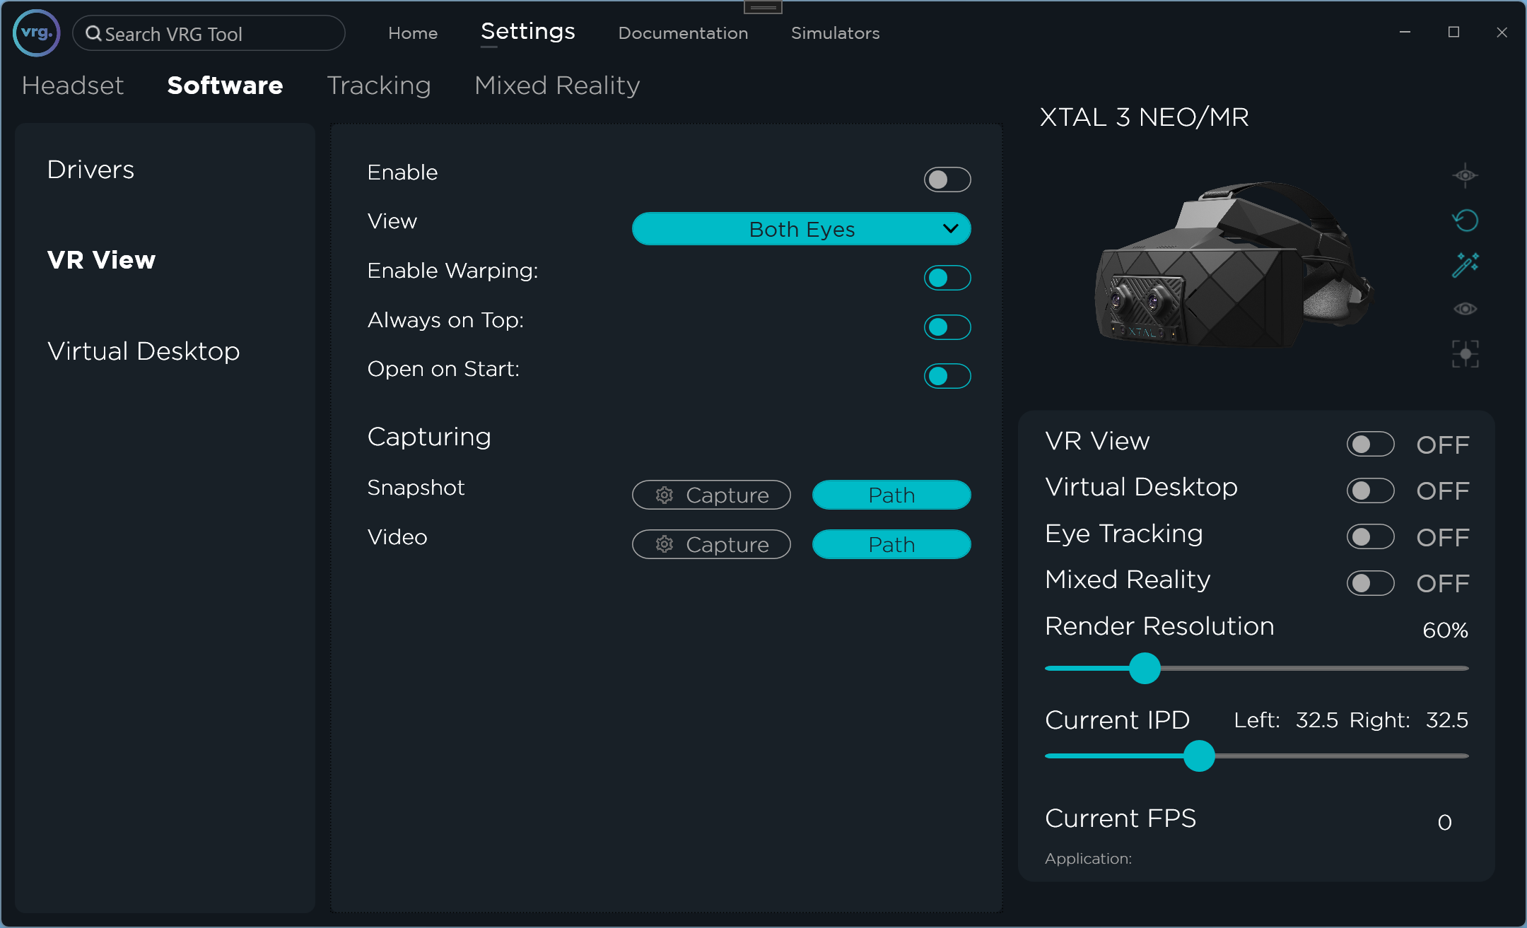Click the crosshair eye icon above reset
The height and width of the screenshot is (928, 1527).
point(1465,175)
